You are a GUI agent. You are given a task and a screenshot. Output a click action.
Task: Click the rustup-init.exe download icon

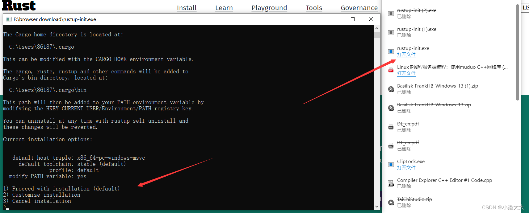point(391,51)
